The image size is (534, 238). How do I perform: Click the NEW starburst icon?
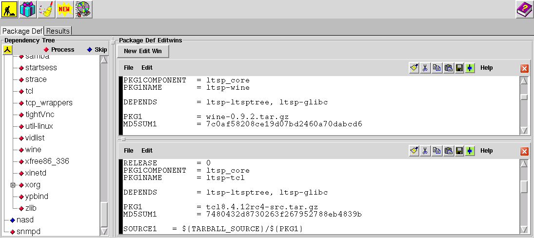[x=64, y=9]
